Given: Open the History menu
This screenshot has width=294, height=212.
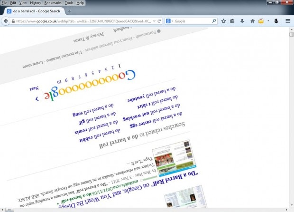Looking at the screenshot, I should pyautogui.click(x=36, y=3).
